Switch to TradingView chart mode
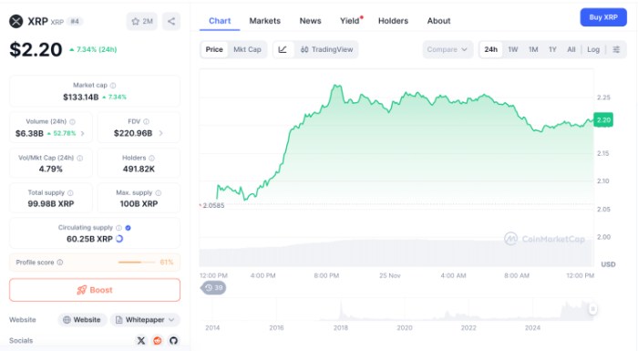The height and width of the screenshot is (351, 638). click(326, 49)
